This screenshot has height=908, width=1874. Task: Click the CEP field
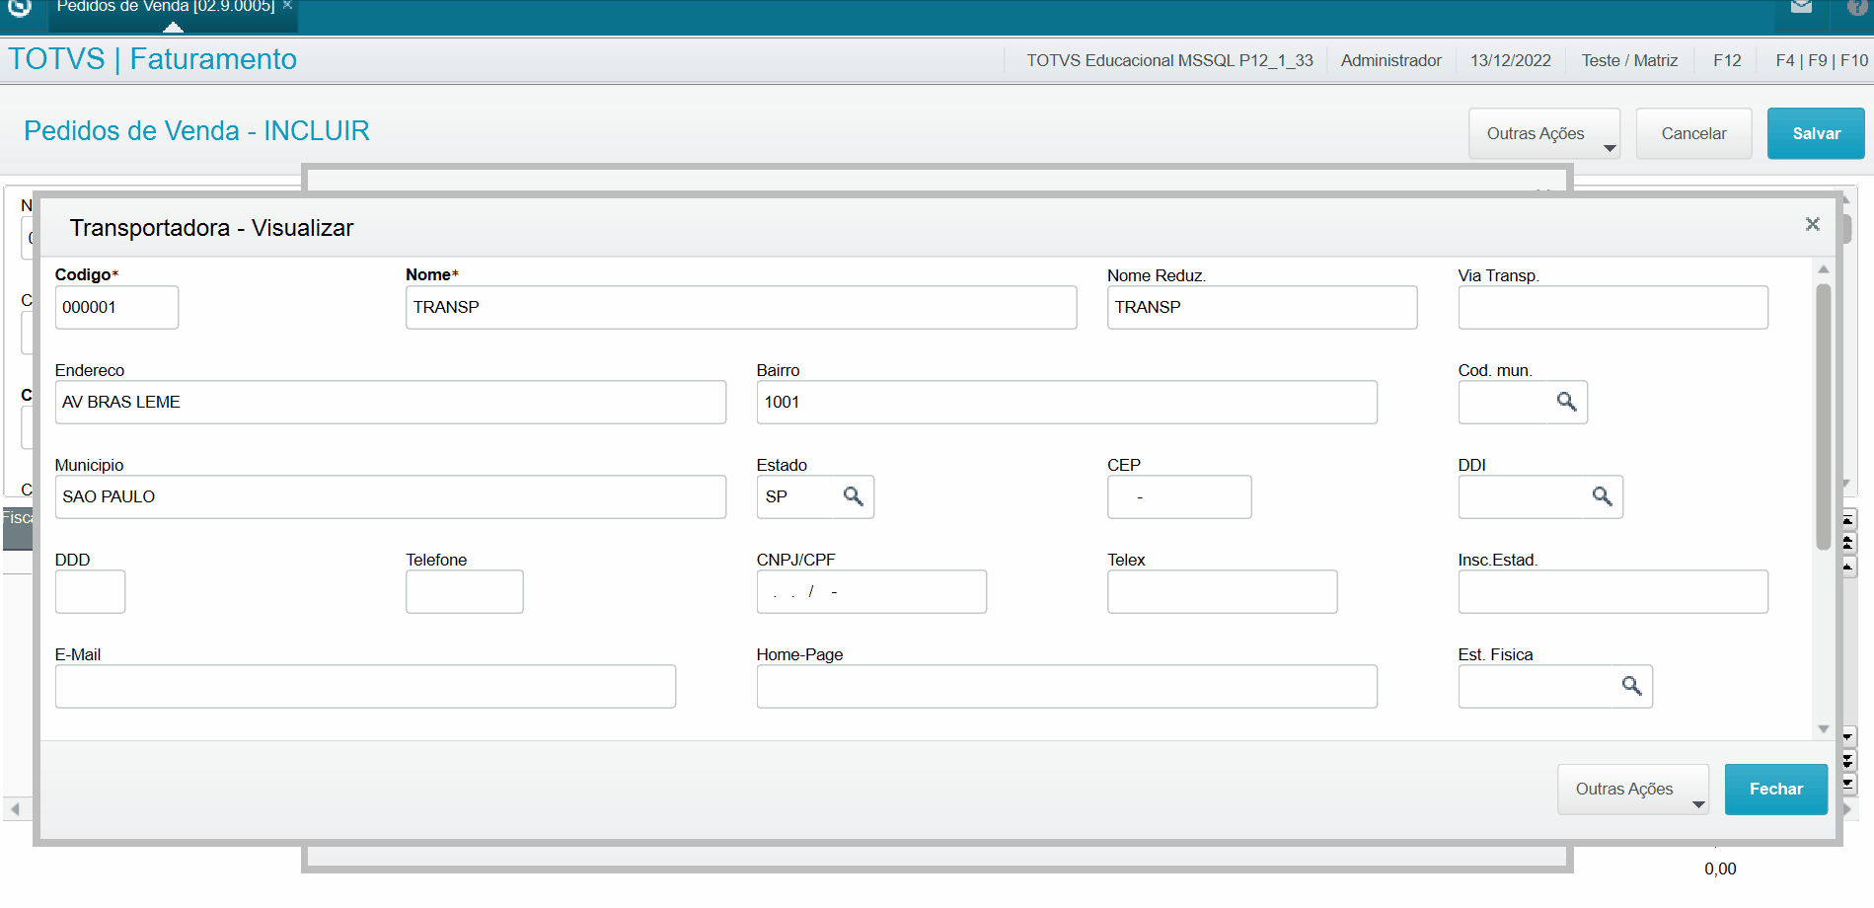pos(1179,496)
